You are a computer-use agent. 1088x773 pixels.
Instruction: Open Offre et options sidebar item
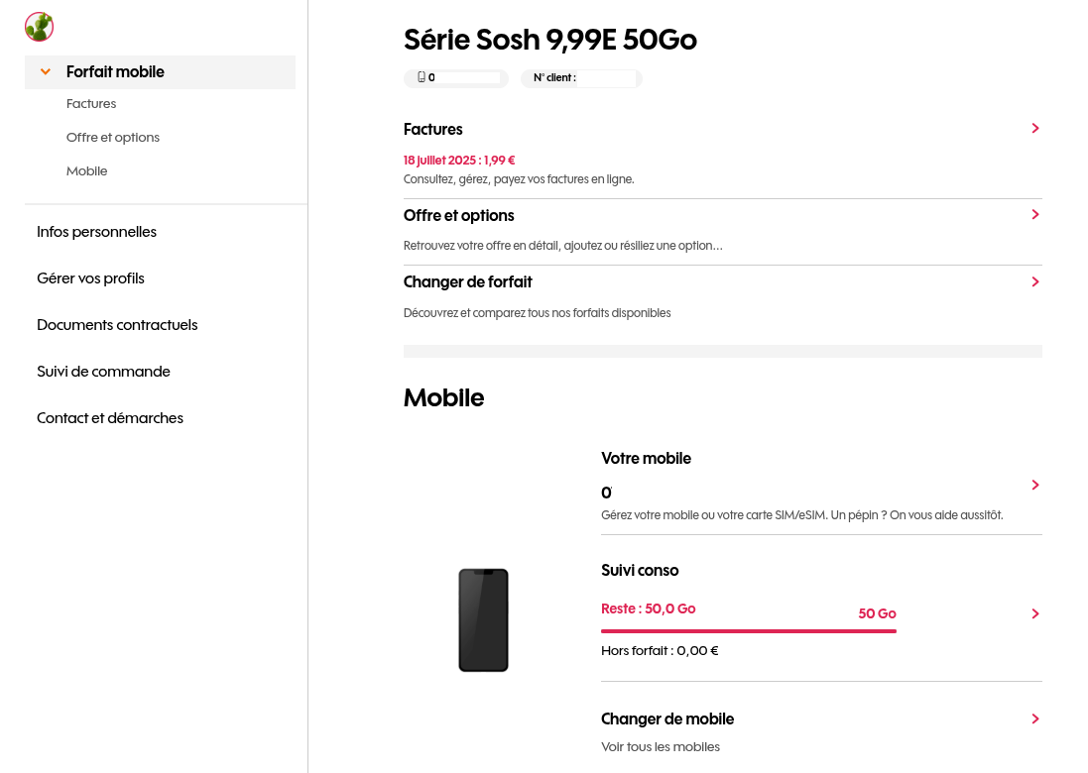(113, 138)
